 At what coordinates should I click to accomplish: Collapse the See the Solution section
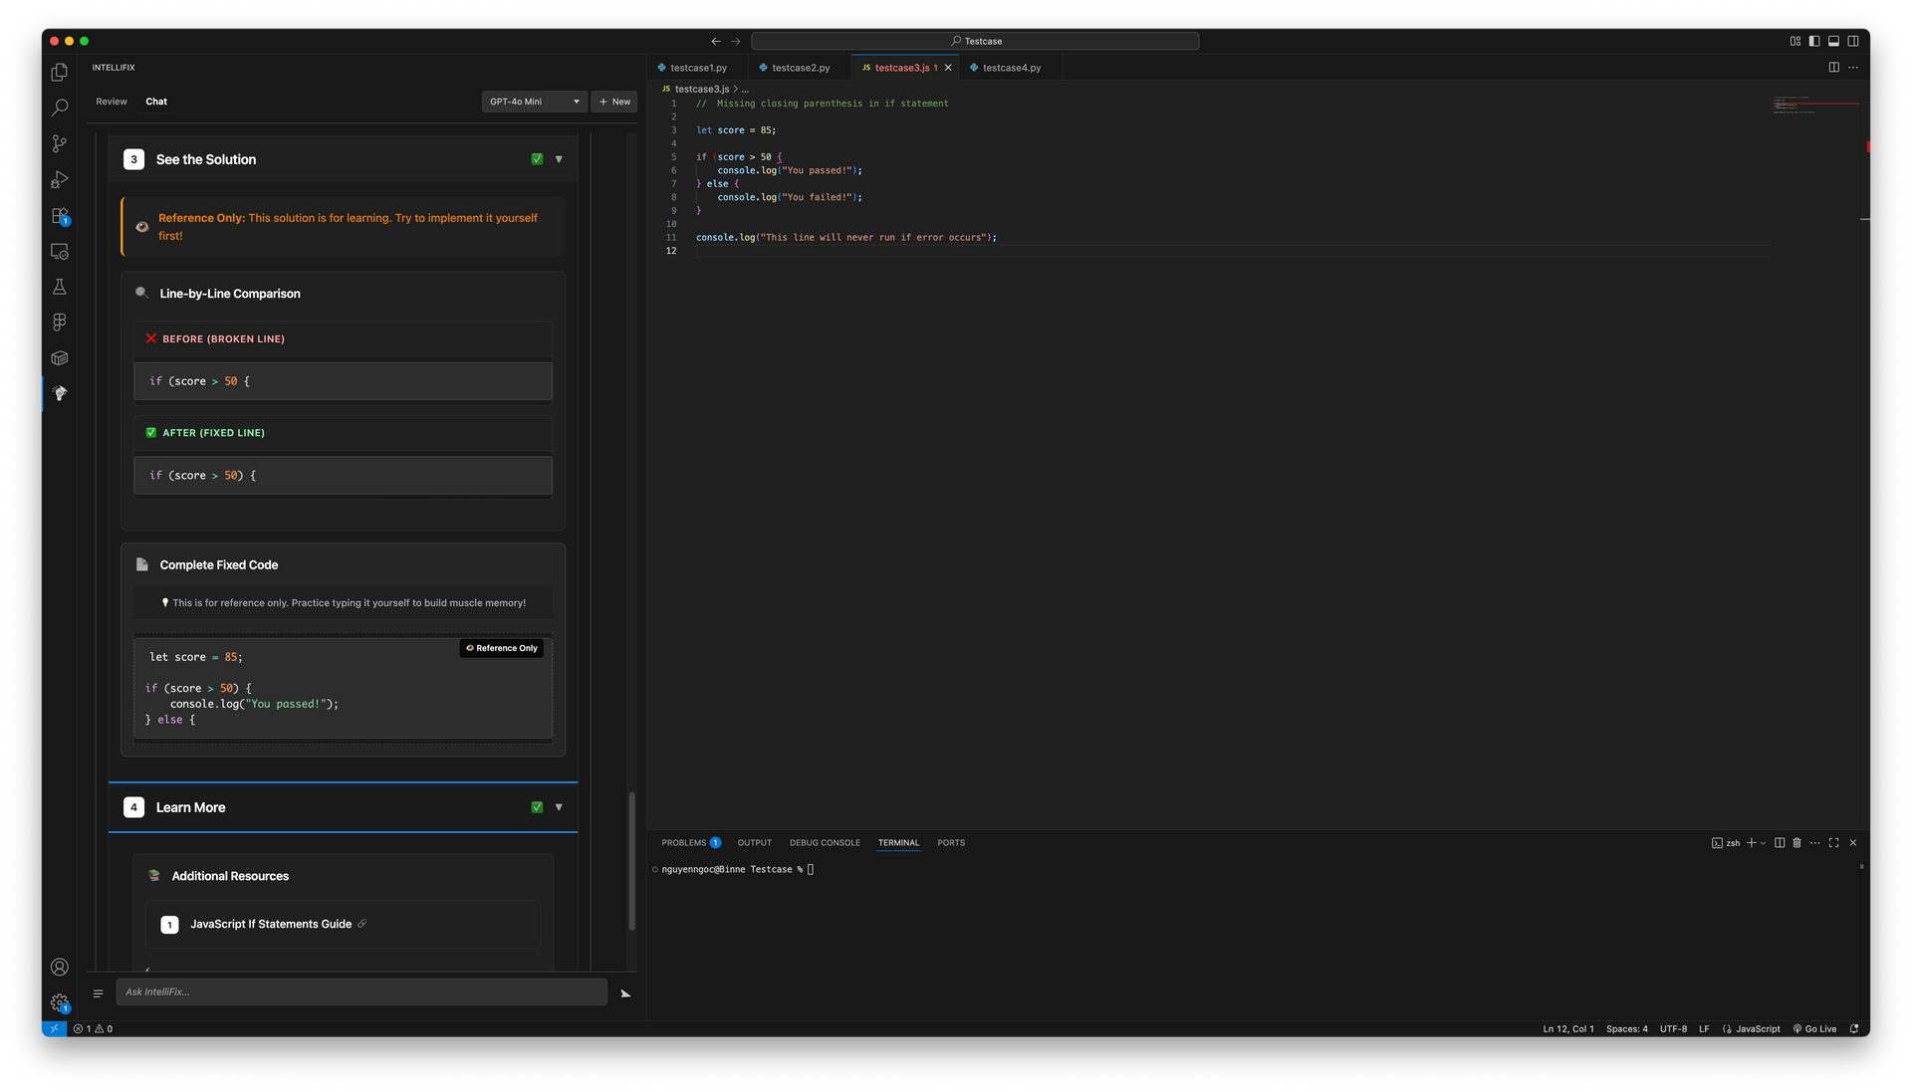(559, 159)
